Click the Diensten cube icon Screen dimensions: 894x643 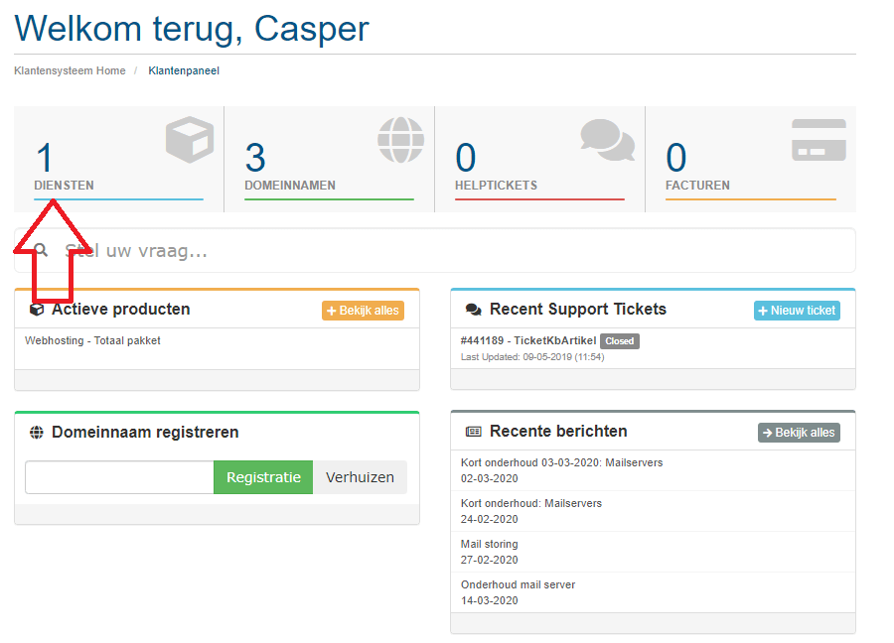pos(189,140)
